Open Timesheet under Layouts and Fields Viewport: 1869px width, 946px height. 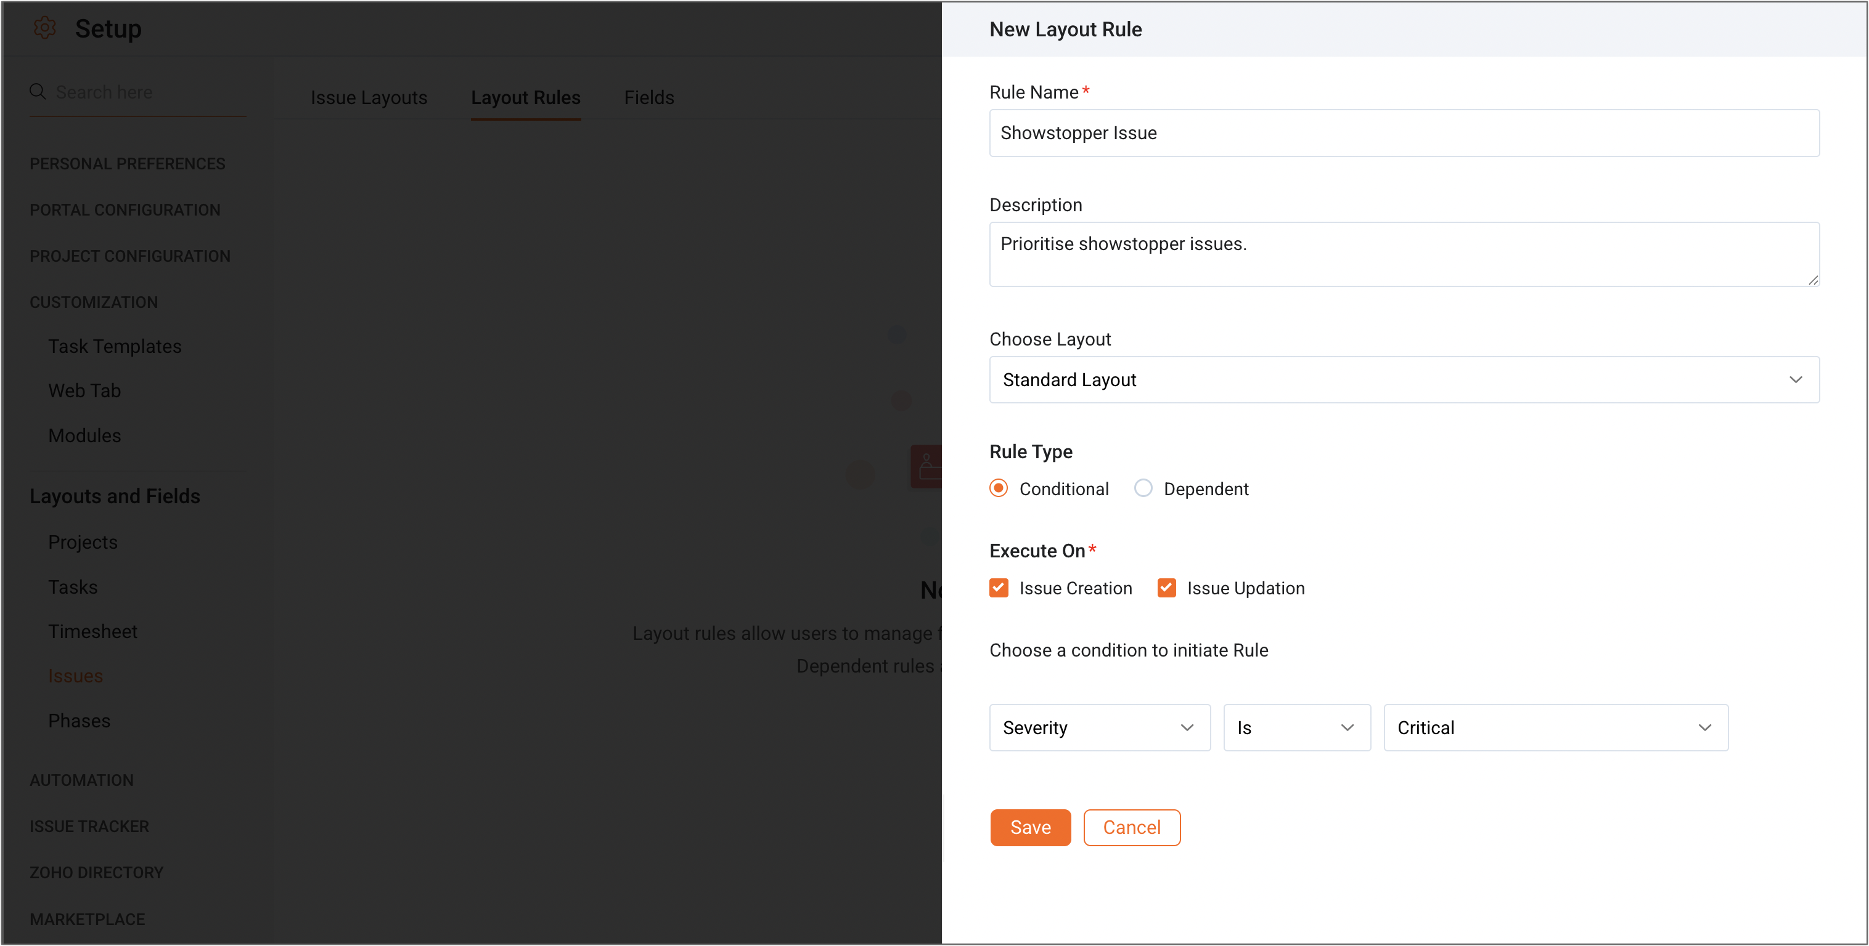pos(92,631)
